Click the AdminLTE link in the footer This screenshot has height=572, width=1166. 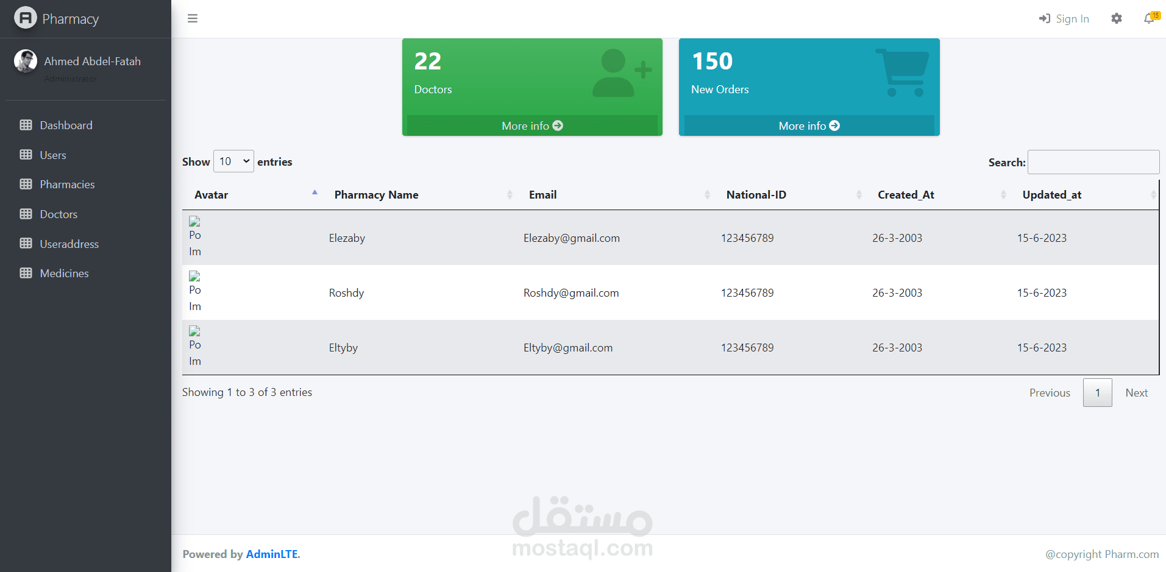271,554
